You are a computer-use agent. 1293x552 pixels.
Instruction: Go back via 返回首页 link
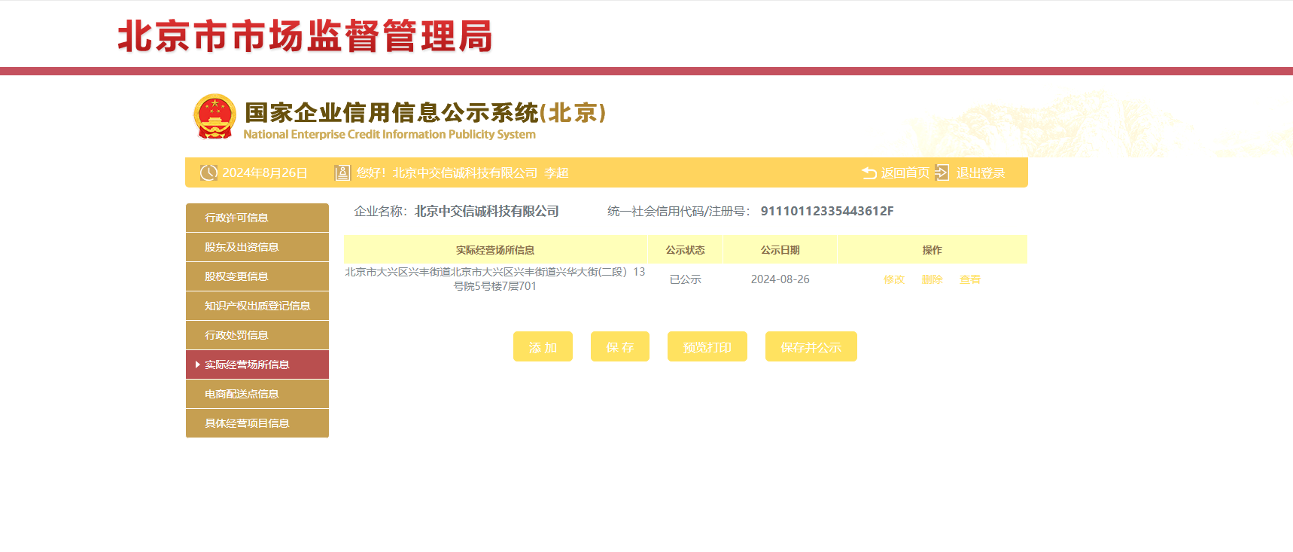905,172
